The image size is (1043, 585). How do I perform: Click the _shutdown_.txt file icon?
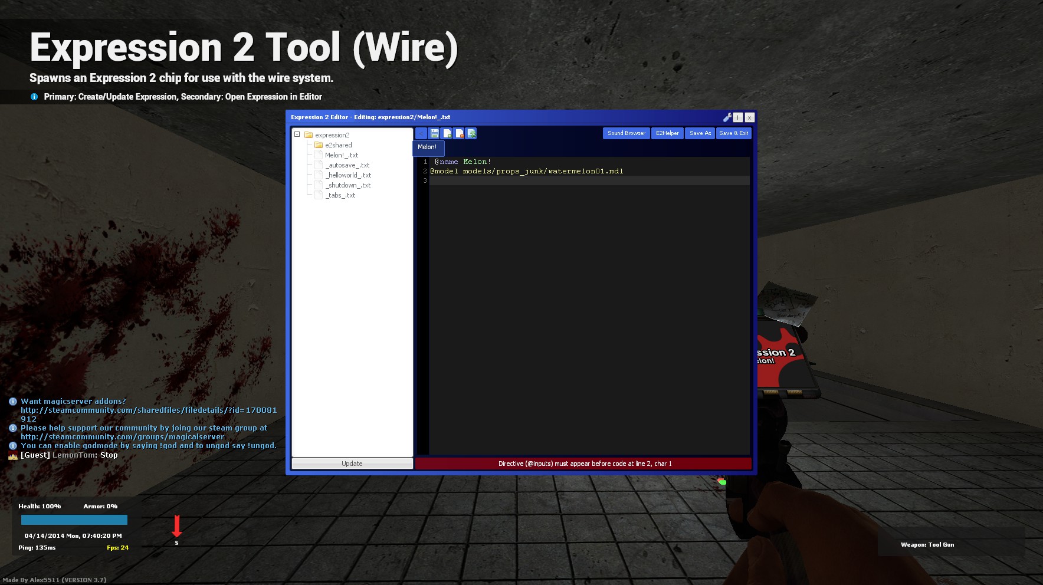tap(319, 185)
